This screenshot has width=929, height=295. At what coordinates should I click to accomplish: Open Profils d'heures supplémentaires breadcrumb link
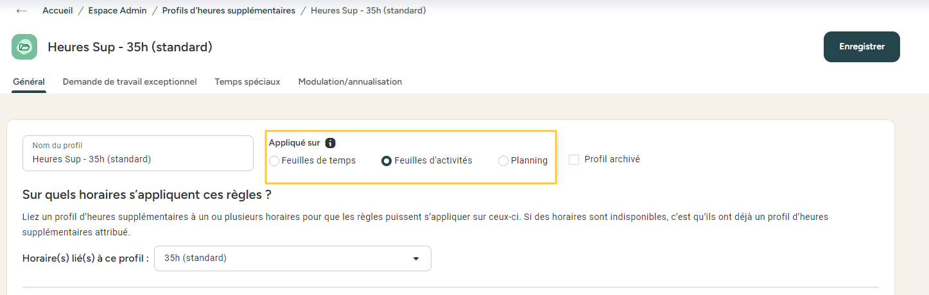tap(229, 10)
